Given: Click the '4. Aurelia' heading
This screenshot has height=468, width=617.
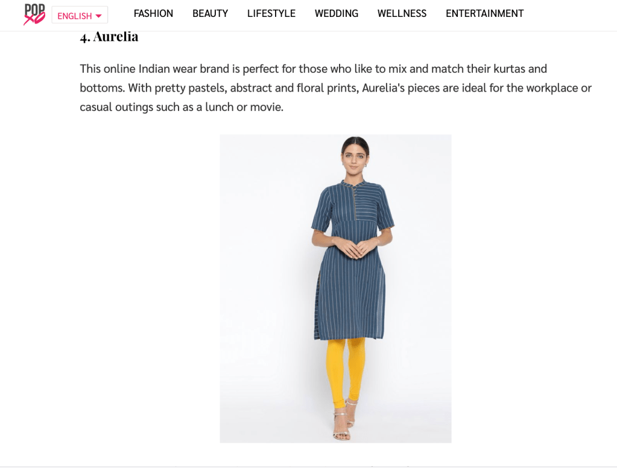Looking at the screenshot, I should pyautogui.click(x=109, y=37).
